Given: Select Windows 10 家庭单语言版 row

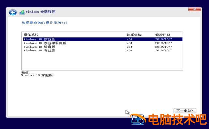Looking at the screenshot, I should (103, 43).
